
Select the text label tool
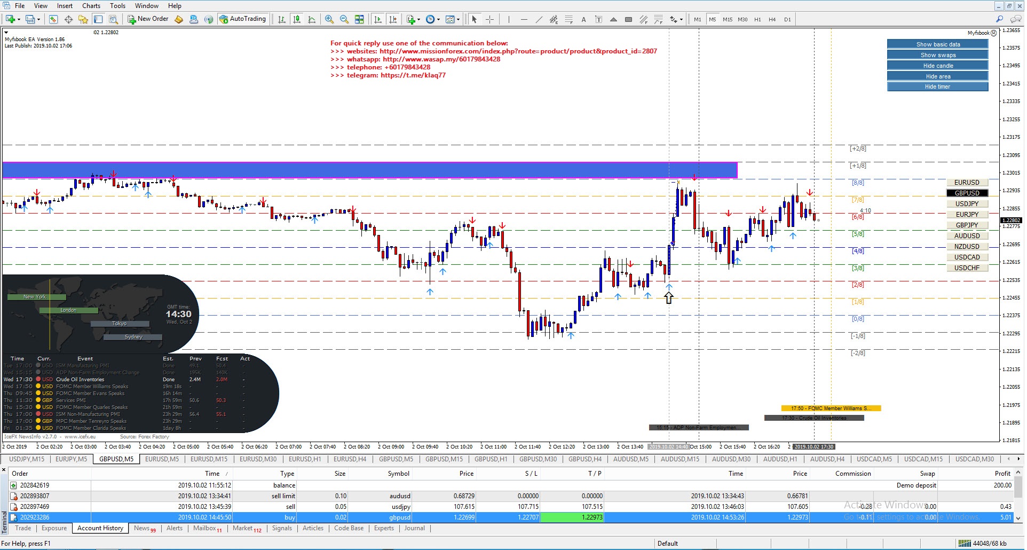pos(598,19)
